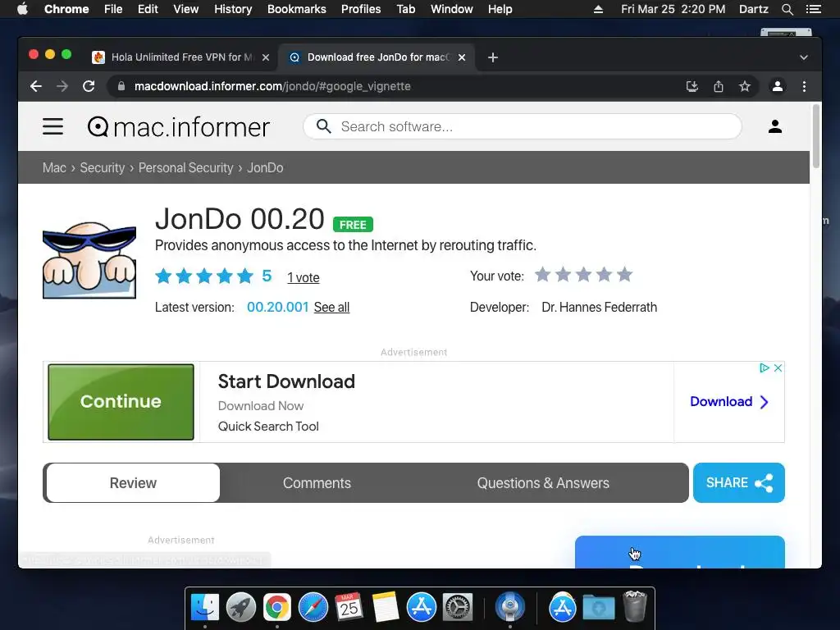
Task: Open Notes from the Dock
Action: (x=386, y=608)
